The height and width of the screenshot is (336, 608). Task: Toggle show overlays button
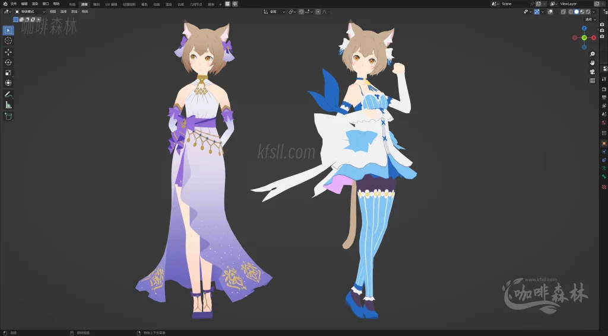coord(550,12)
